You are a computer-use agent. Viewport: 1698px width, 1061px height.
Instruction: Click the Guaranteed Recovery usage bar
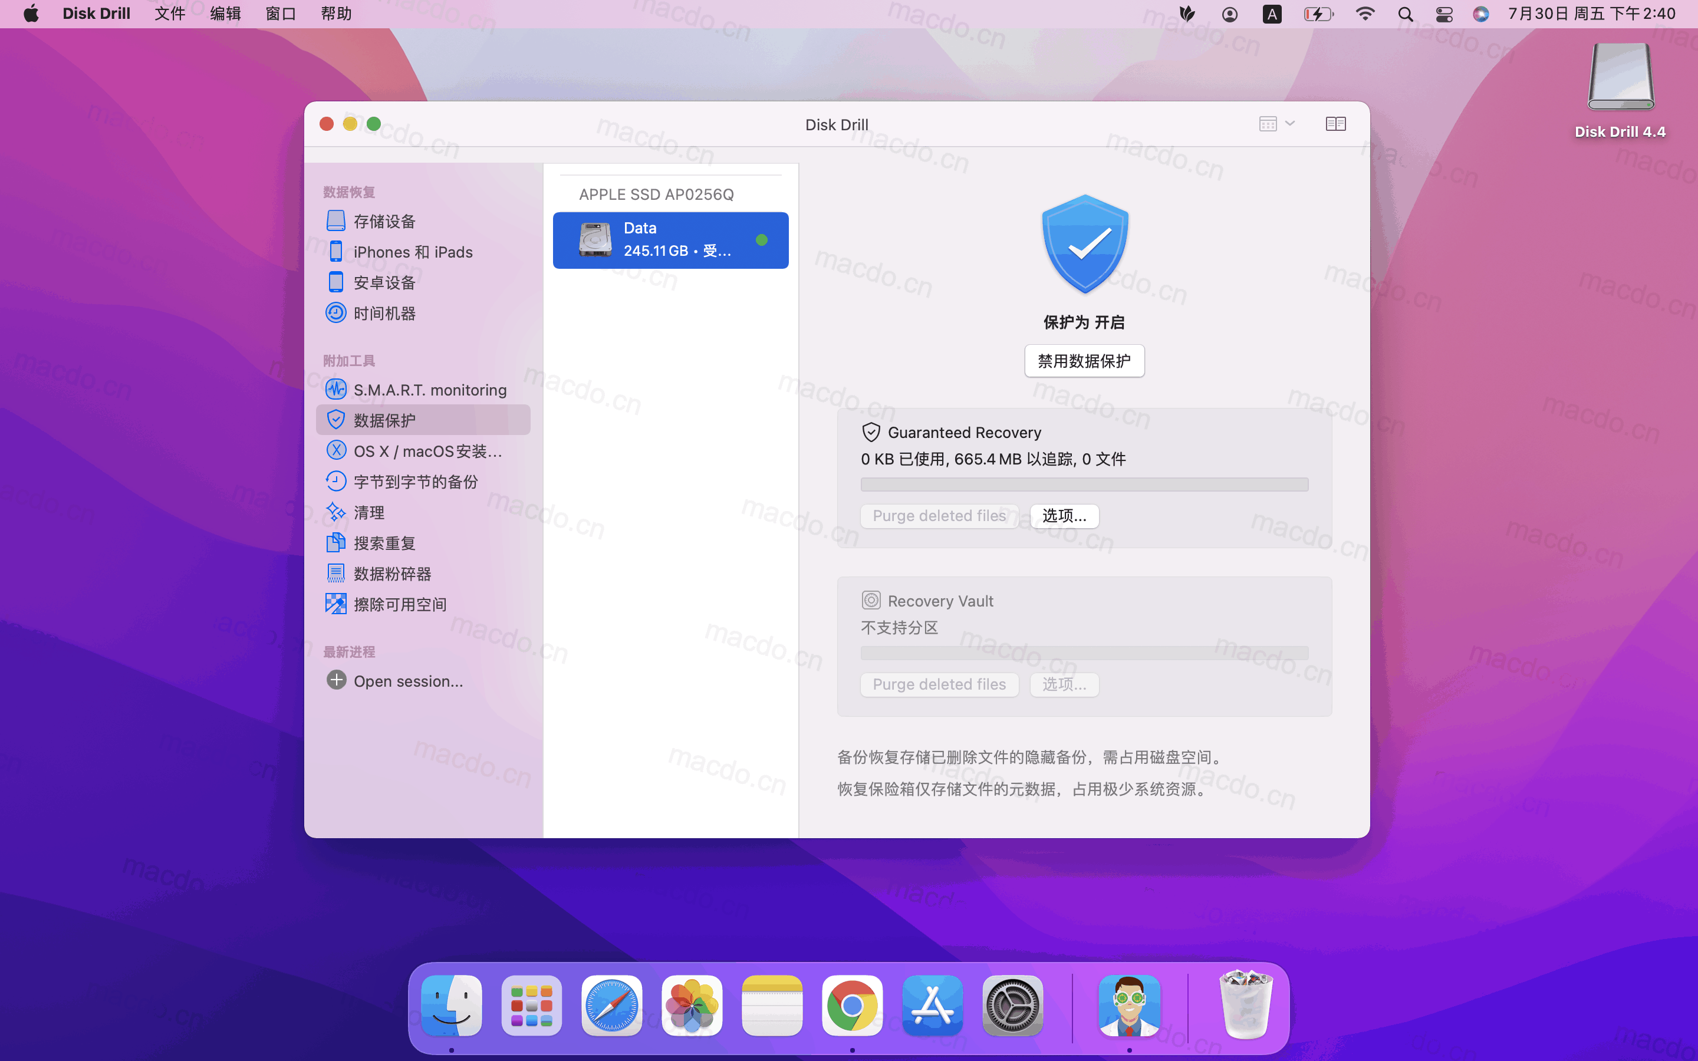1084,485
